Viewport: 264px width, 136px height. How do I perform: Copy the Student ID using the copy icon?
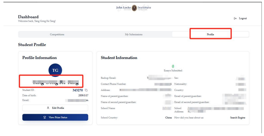point(86,90)
